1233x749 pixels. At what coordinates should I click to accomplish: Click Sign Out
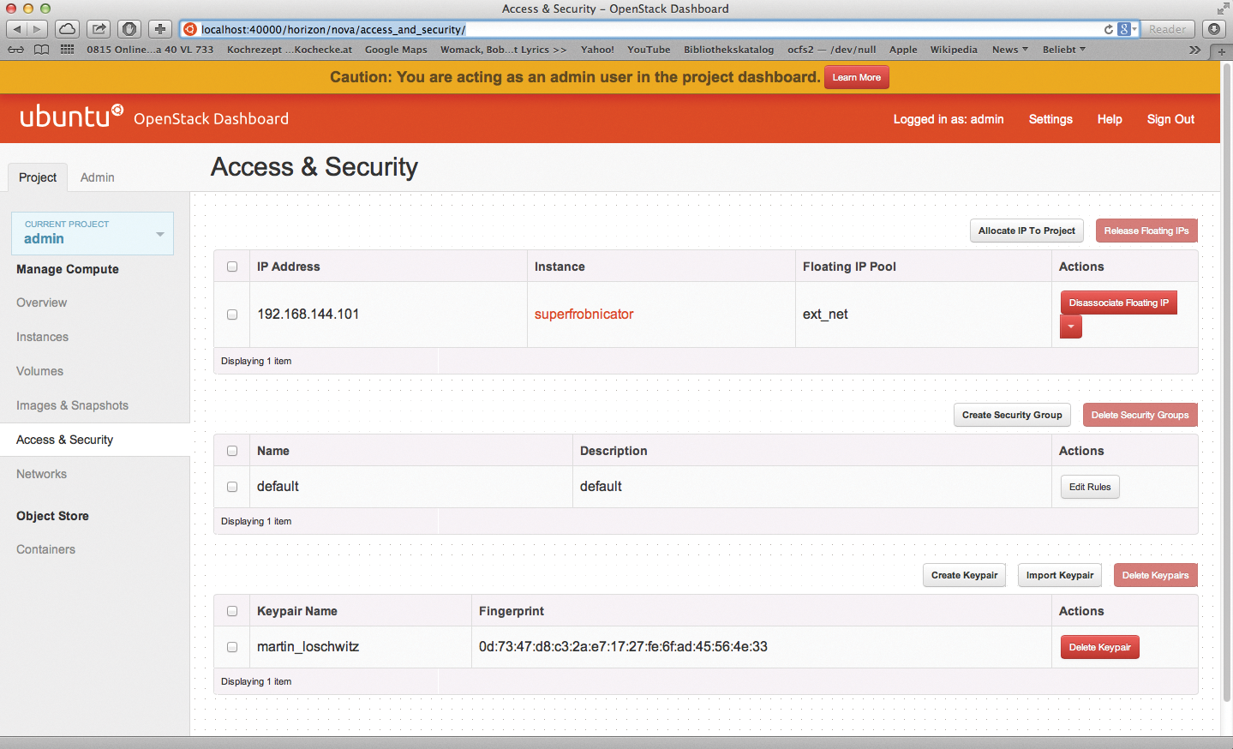tap(1170, 119)
